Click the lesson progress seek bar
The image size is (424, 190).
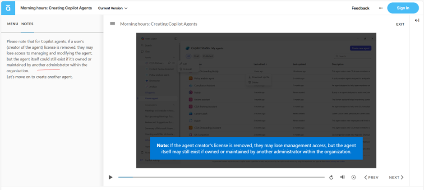click(221, 177)
